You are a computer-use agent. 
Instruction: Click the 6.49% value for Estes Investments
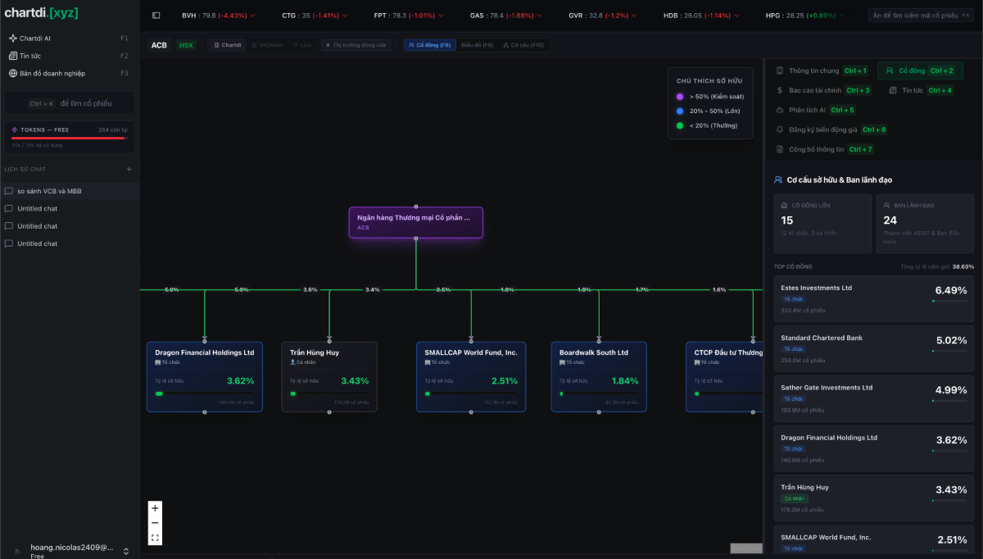pos(951,290)
